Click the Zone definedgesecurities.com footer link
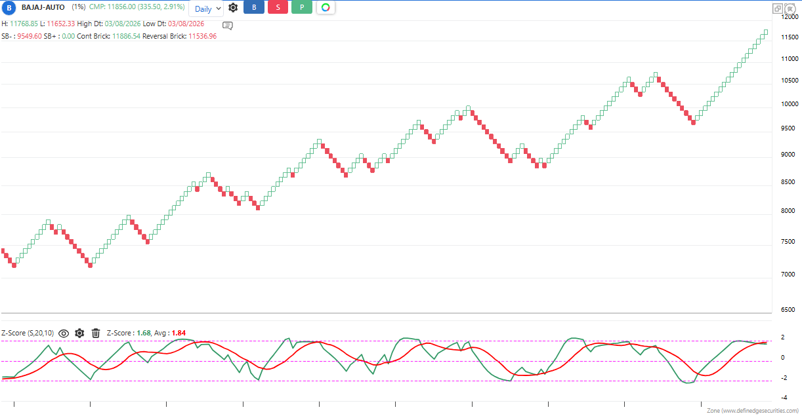The image size is (802, 418). pos(752,411)
